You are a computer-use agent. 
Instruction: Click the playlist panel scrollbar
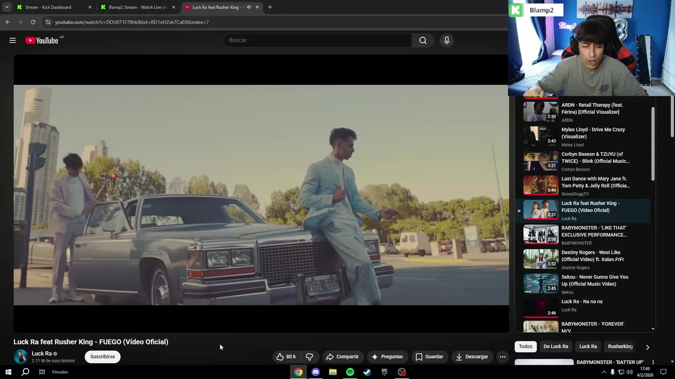(x=653, y=145)
